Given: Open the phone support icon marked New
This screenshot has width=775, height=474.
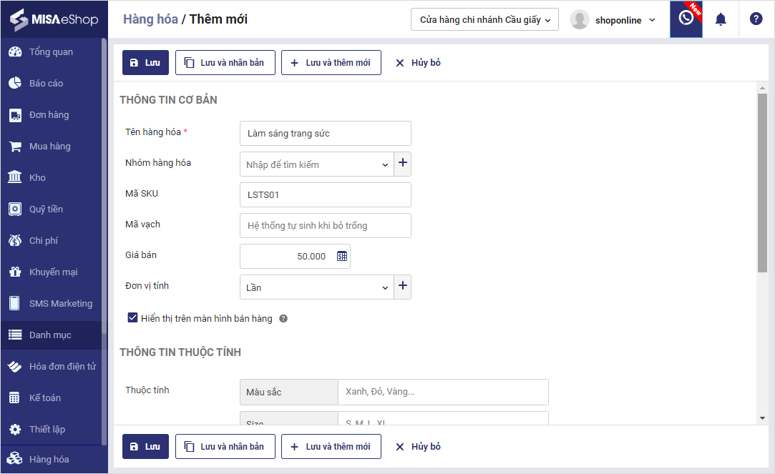Looking at the screenshot, I should [x=686, y=19].
